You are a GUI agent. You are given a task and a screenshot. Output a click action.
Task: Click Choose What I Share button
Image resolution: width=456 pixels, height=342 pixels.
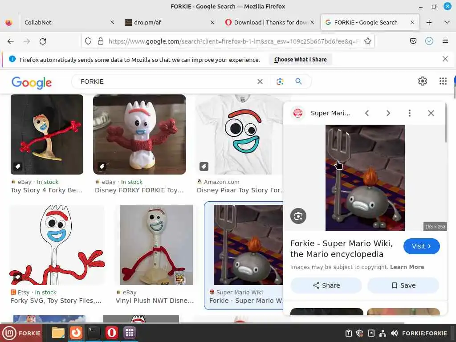[x=300, y=59]
